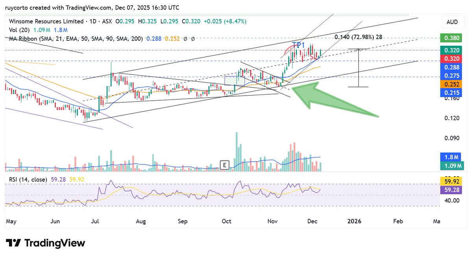Click the green 1.09M volume axis label

point(452,166)
